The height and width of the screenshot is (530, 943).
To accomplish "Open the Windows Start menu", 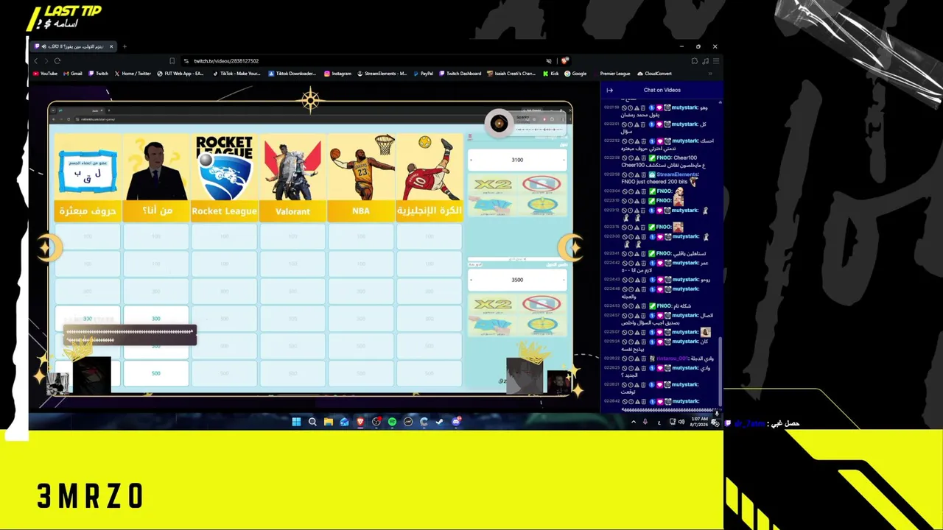I will click(x=296, y=422).
